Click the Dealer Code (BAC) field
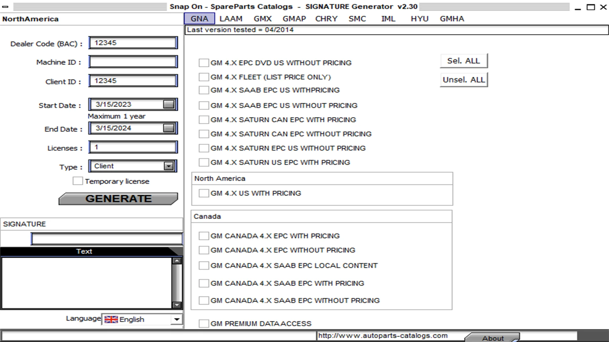The height and width of the screenshot is (342, 609). (133, 43)
